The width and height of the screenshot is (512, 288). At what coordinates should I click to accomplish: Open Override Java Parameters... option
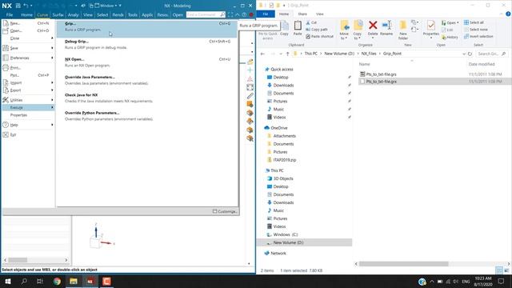click(x=146, y=80)
